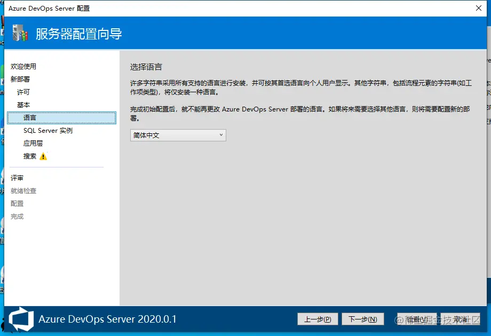Image resolution: width=491 pixels, height=336 pixels.
Task: Click the 配置 step in sidebar
Action: coord(17,204)
